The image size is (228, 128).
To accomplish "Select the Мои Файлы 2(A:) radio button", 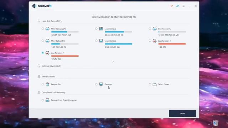I will (43, 28).
